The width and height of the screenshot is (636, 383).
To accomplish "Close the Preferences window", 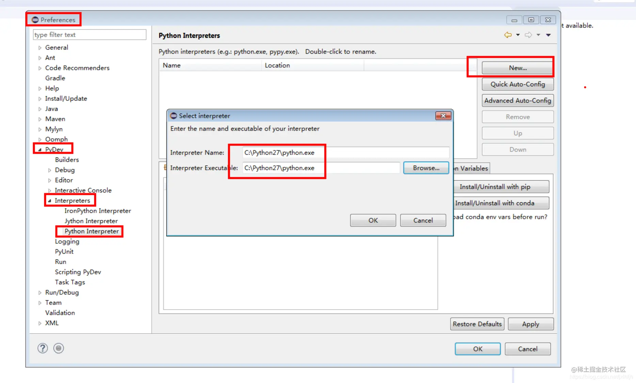I will pos(548,20).
